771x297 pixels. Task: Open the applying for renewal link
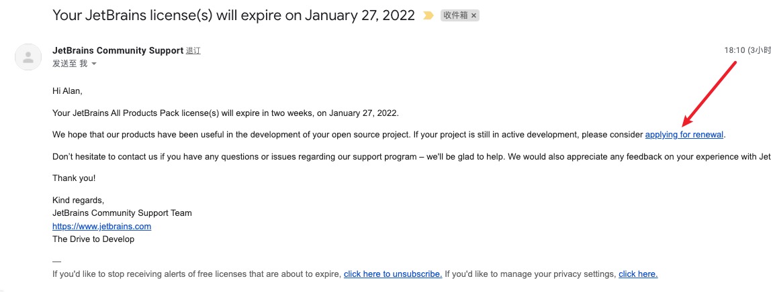[684, 135]
